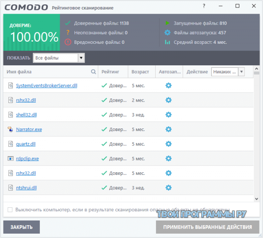The width and height of the screenshot is (263, 238).
Task: Click the orange question mark unrecognized files icon
Action: tap(68, 32)
